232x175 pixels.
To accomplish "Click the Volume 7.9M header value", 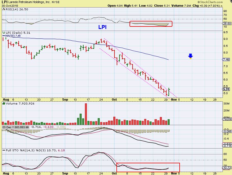I will (181, 6).
